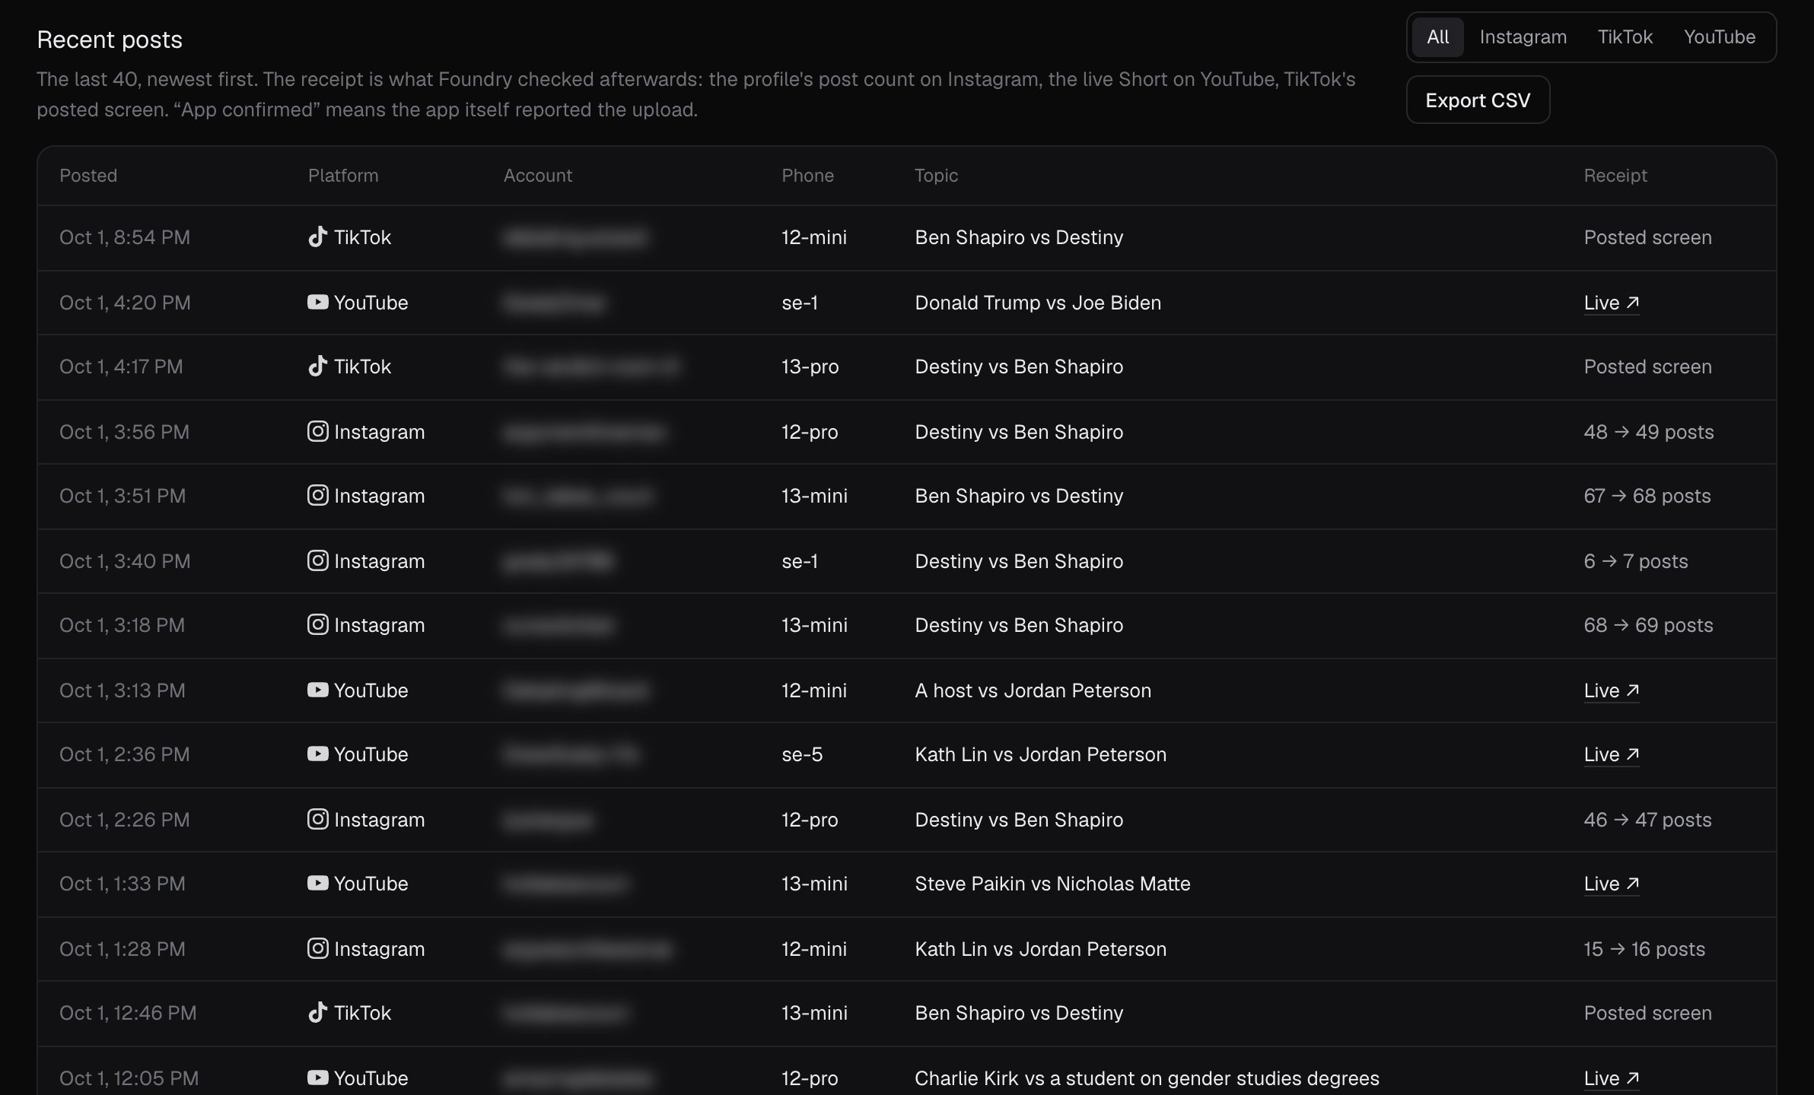1814x1095 pixels.
Task: Click the '46 → 47 posts' receipt
Action: [x=1647, y=820]
